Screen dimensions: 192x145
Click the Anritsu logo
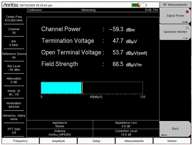tap(11, 5)
